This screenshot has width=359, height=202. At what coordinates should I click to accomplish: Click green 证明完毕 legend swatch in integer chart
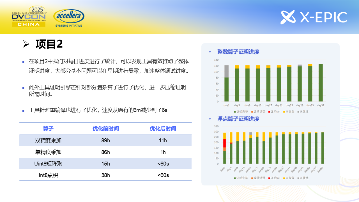(234, 111)
